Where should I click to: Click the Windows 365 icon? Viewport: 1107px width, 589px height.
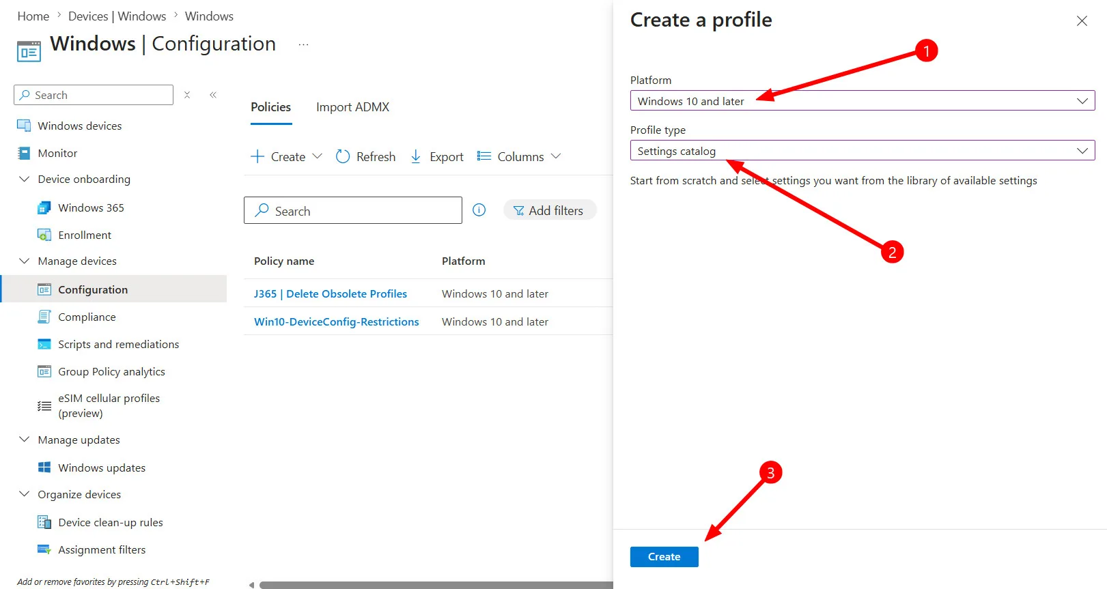44,207
